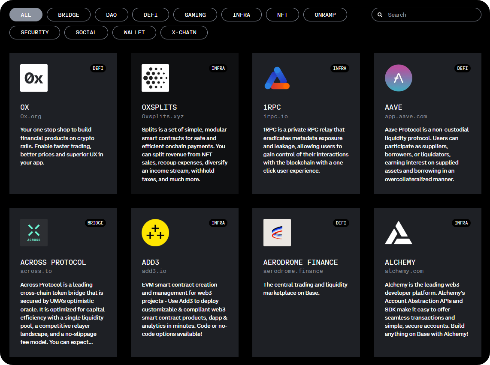Focus the Search input field

point(426,15)
